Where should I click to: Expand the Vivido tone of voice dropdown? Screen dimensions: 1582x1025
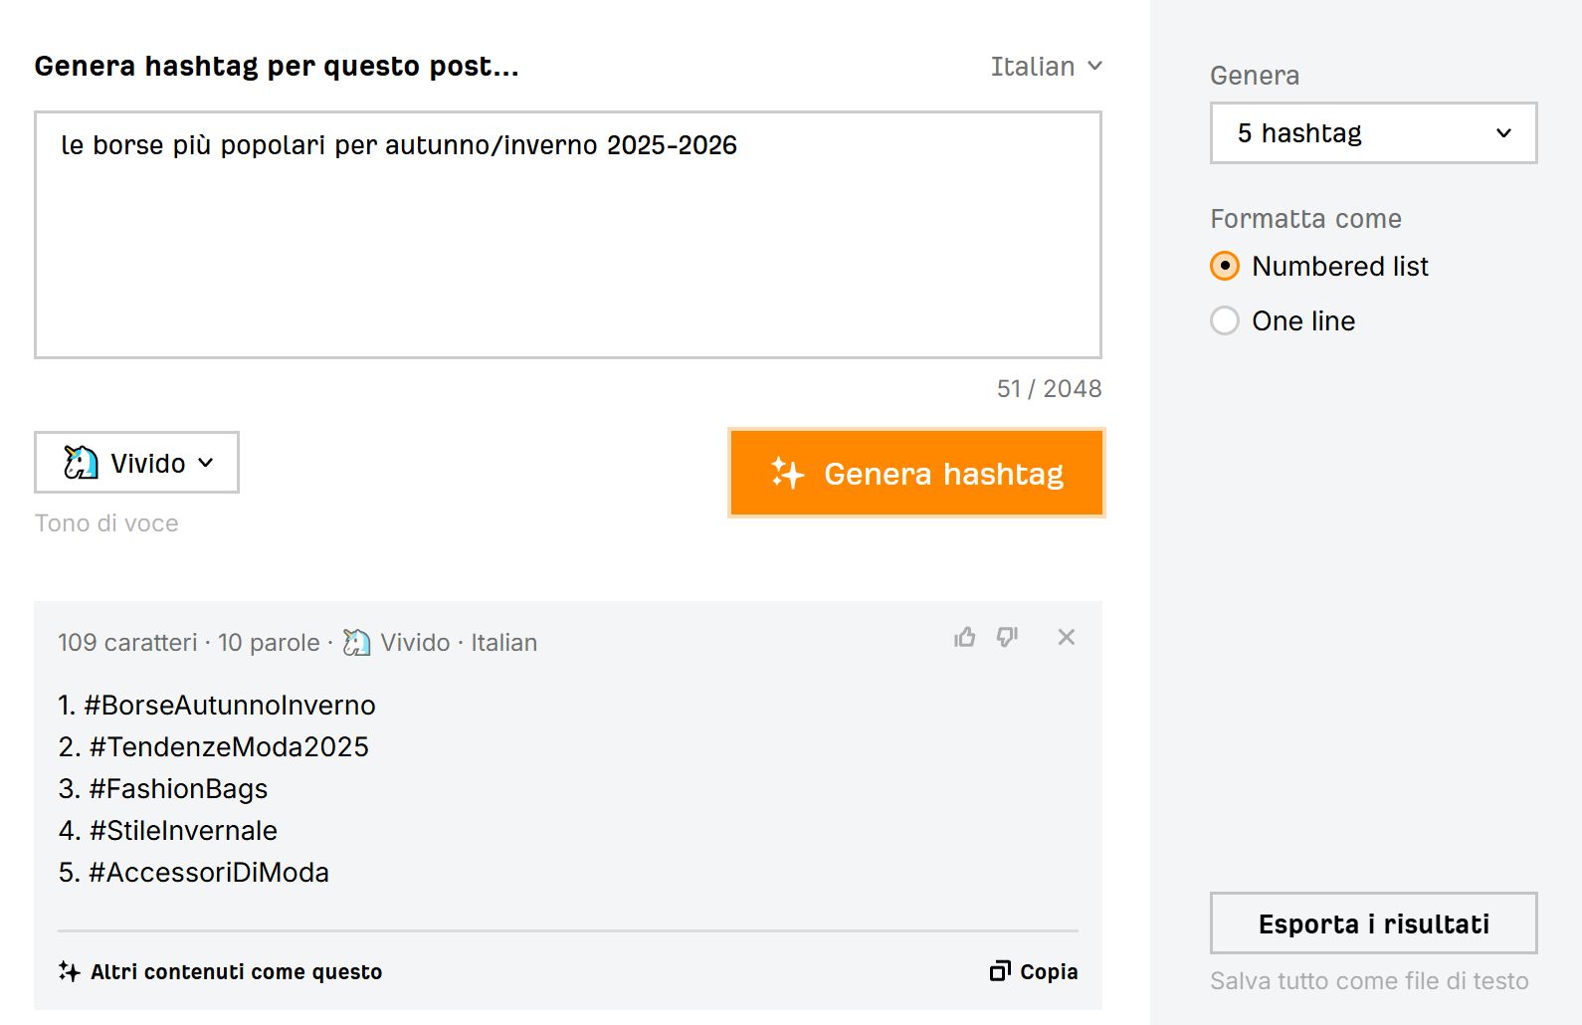(136, 463)
